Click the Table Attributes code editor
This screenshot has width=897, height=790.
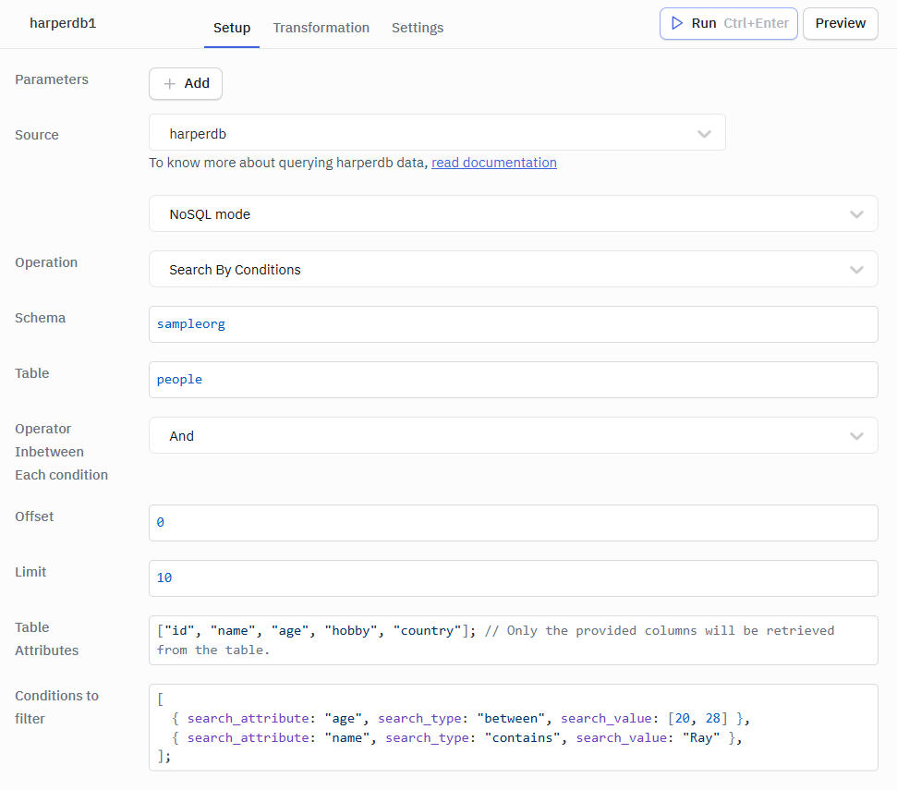coord(513,640)
